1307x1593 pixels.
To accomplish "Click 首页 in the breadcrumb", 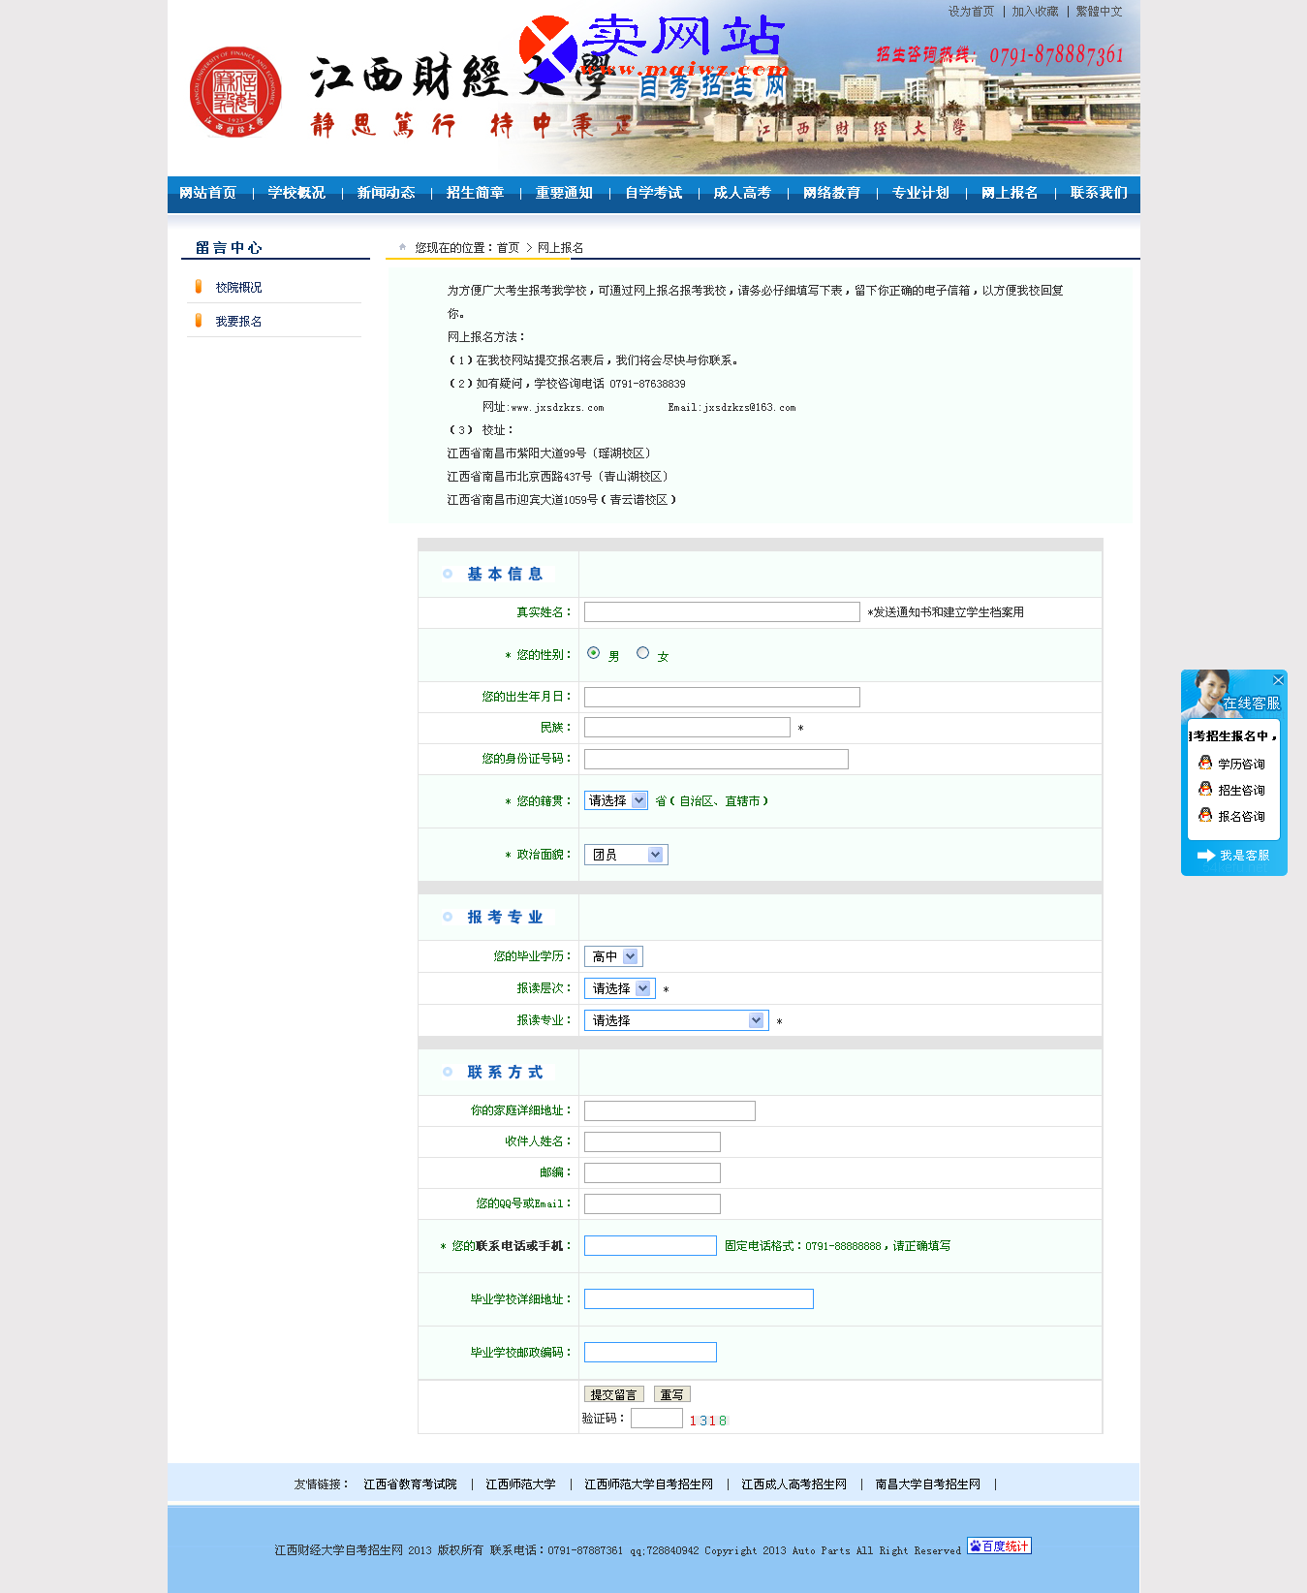I will [x=508, y=248].
